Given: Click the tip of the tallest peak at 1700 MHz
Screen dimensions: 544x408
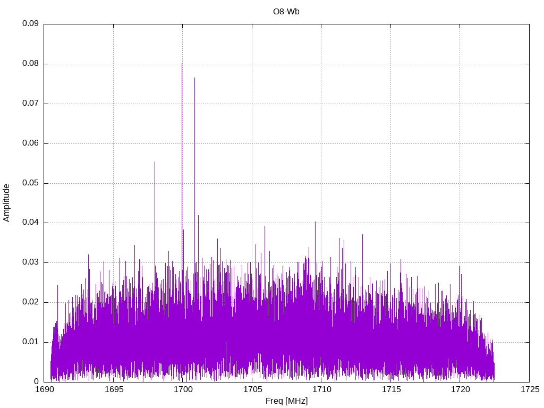Looking at the screenshot, I should (x=182, y=64).
